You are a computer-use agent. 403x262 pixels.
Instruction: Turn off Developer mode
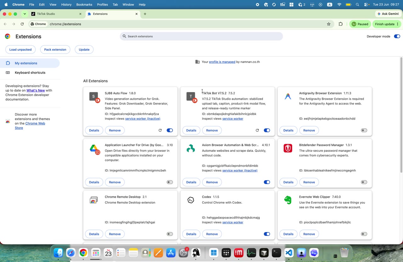(397, 37)
